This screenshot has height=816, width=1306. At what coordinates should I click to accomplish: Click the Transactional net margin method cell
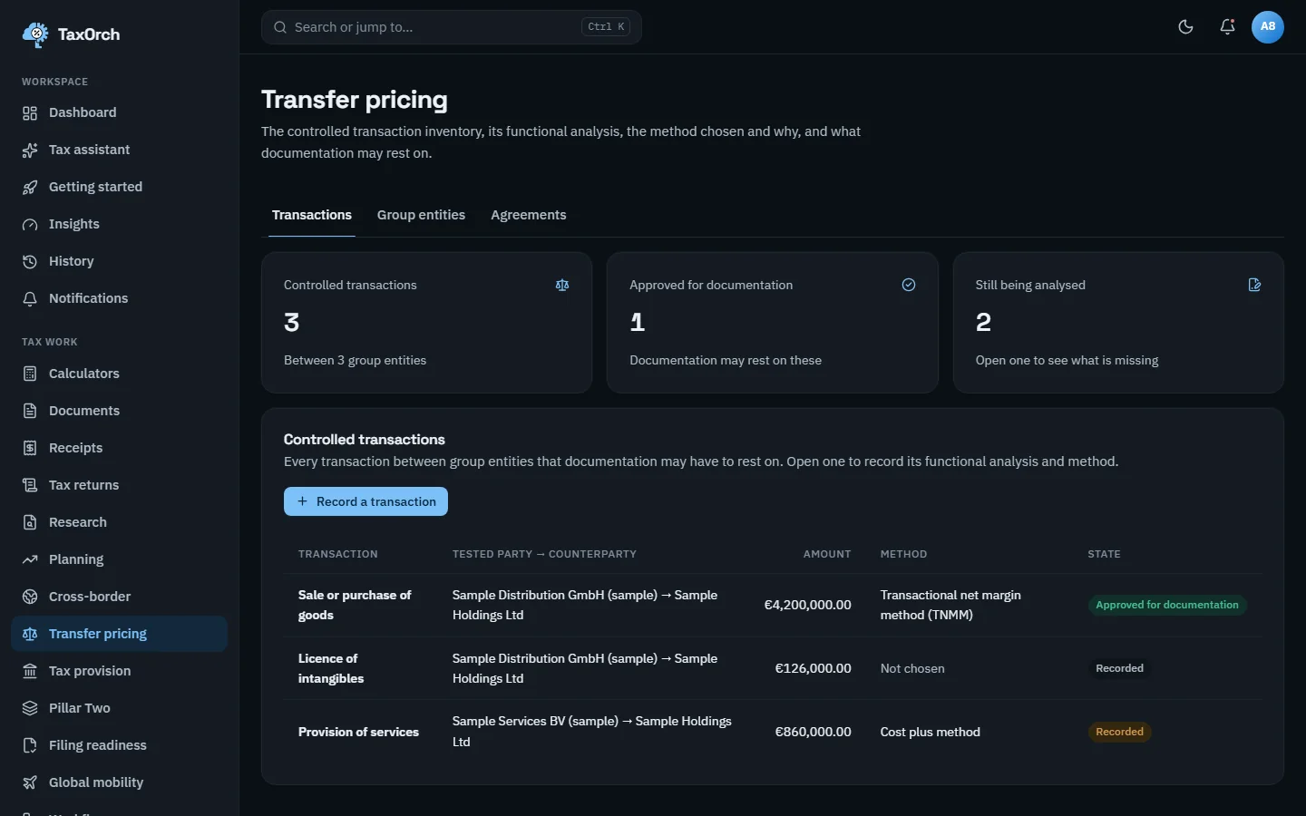pos(950,605)
